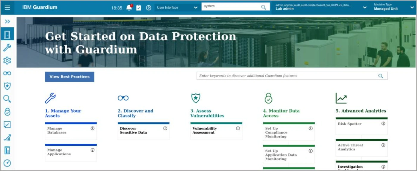
Task: Show info for Risk Spotter
Action: (383, 123)
